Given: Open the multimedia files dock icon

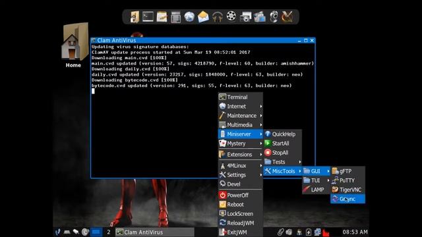Looking at the screenshot, I should tap(259, 17).
